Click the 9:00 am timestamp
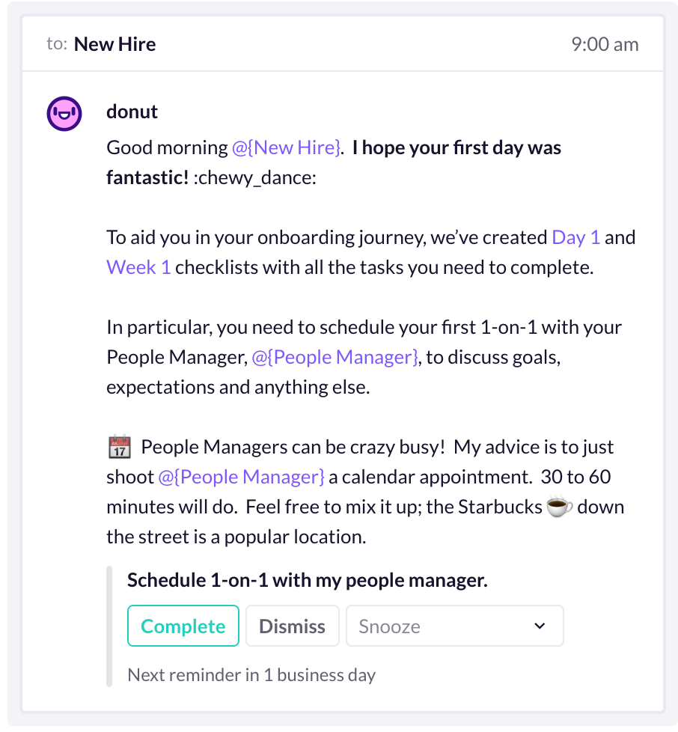The height and width of the screenshot is (732, 678). coord(605,45)
